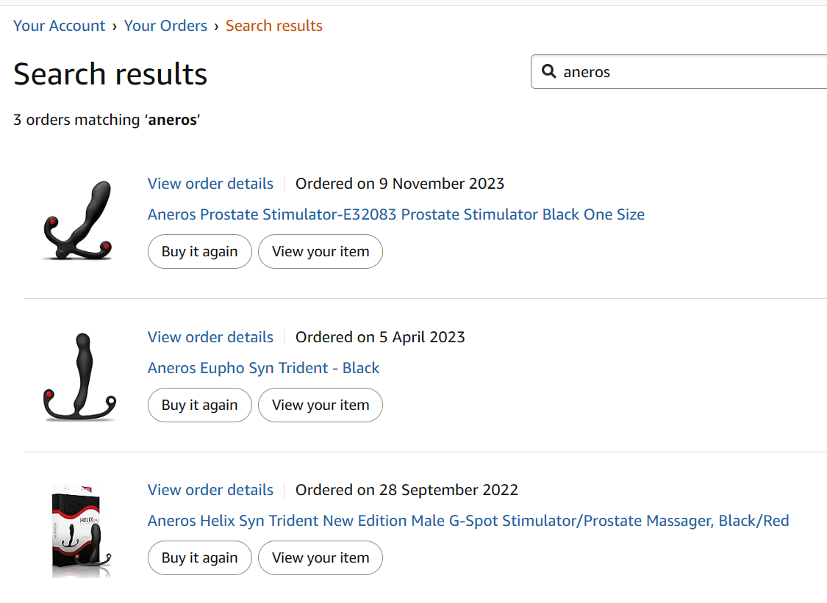Open Your Orders breadcrumb link
Viewport: 827px width, 603px height.
165,26
